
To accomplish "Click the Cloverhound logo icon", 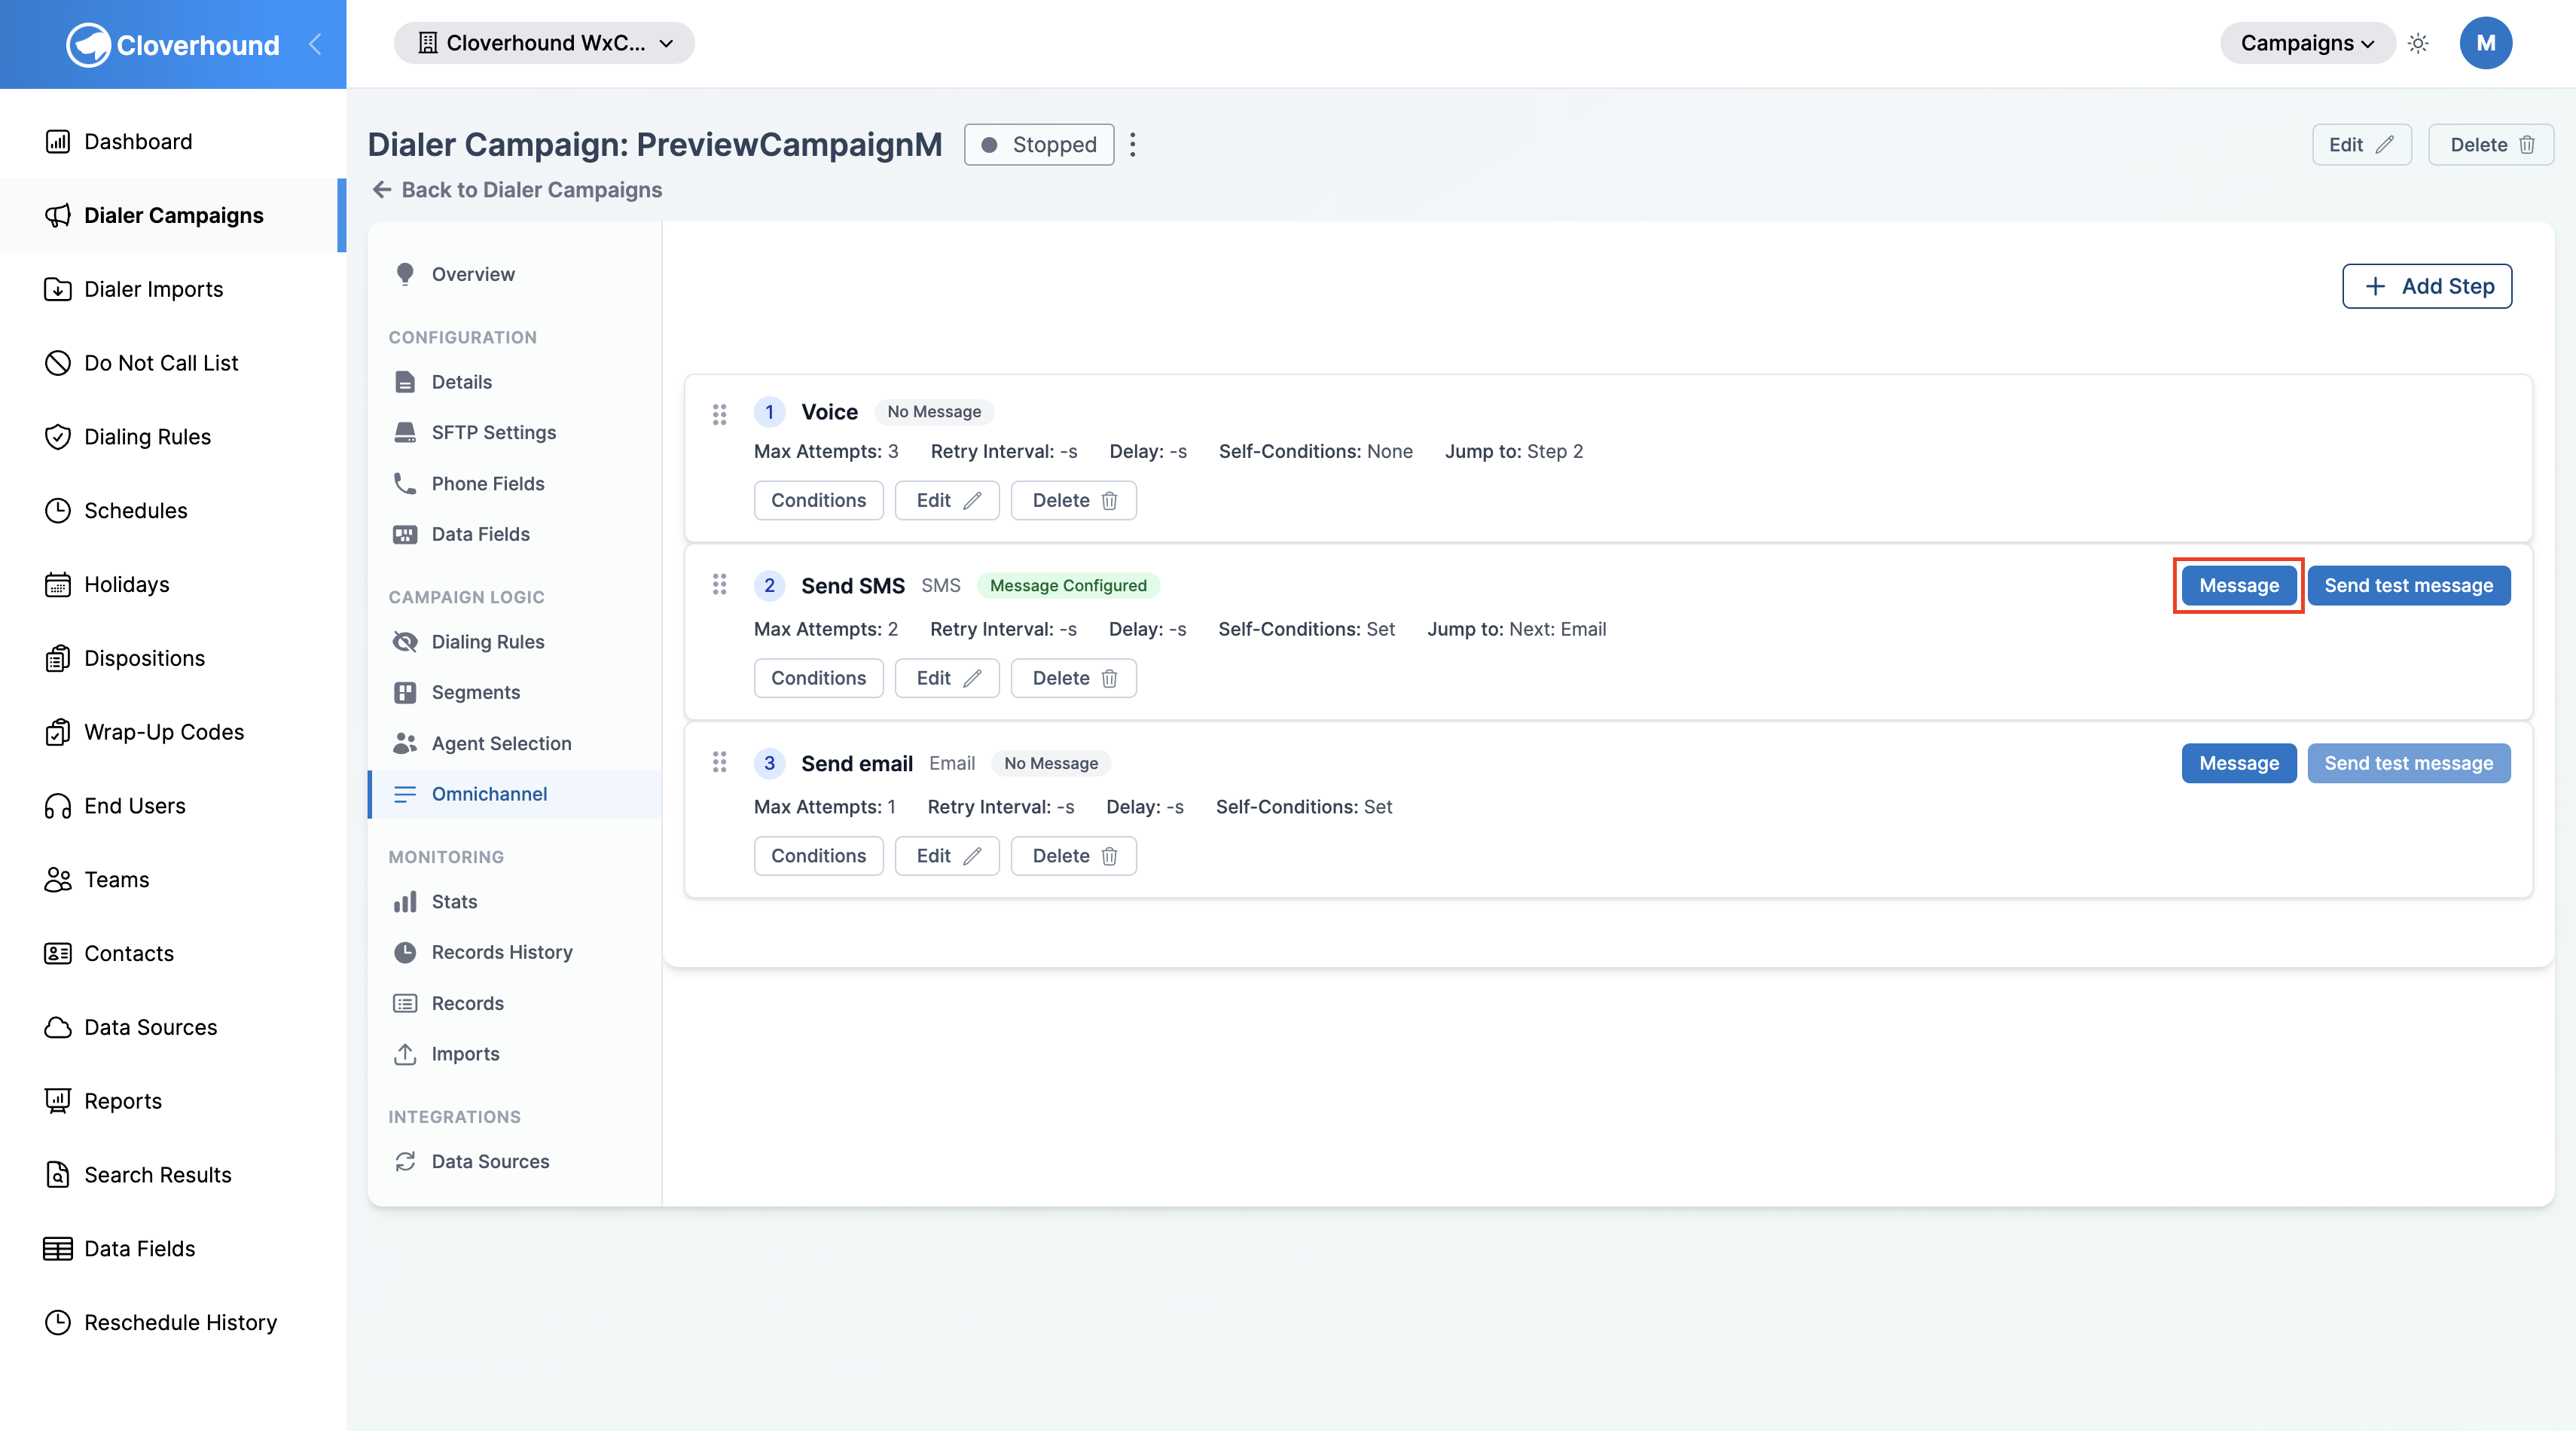I will (88, 44).
